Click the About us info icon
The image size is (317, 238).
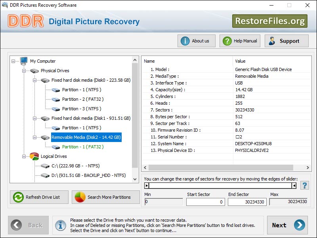(x=185, y=40)
